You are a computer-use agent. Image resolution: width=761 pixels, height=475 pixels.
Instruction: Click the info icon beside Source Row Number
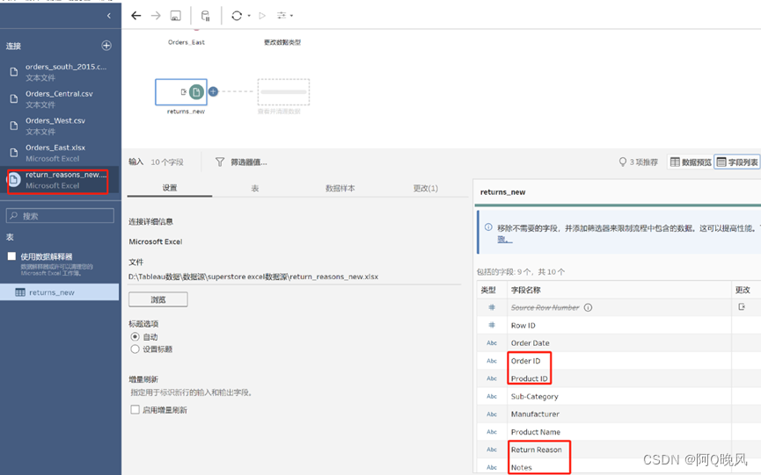coord(588,307)
